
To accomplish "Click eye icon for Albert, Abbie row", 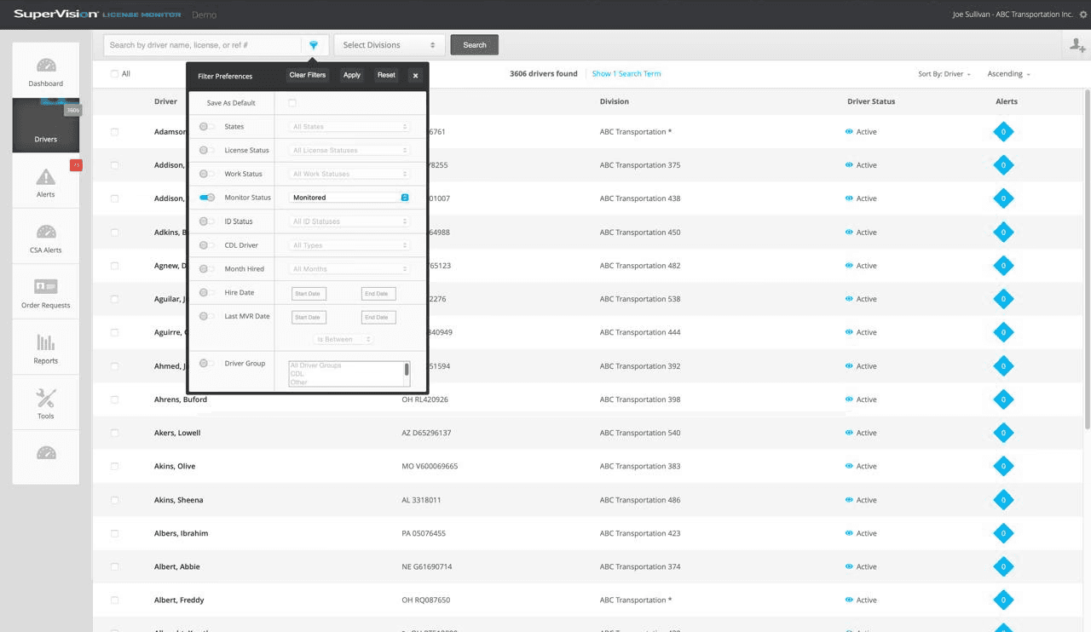I will (x=849, y=566).
